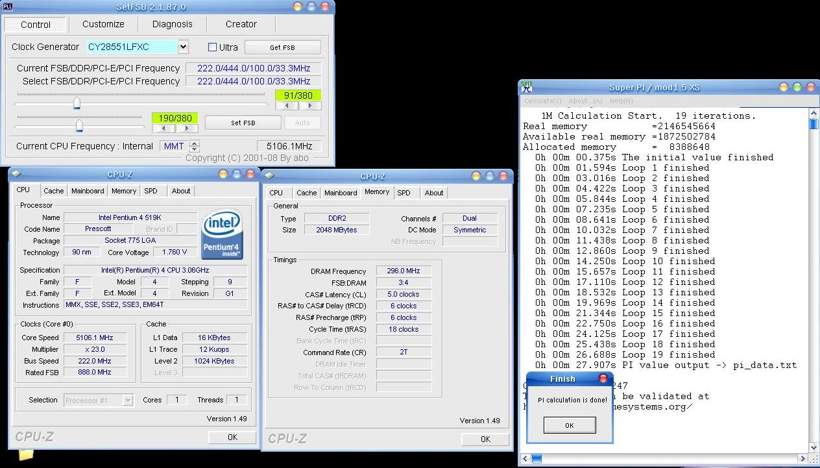Click the 5106.1MHz field in SetFSB
The image size is (820, 468).
289,146
